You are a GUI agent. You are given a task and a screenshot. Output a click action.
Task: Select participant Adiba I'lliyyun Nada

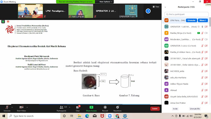186,84
